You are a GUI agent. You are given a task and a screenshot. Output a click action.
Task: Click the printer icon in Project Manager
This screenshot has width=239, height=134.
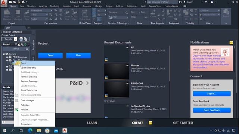pos(21,39)
